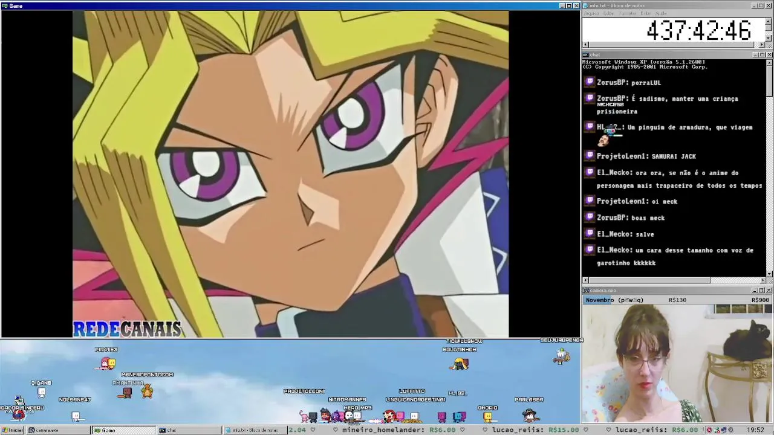Click Twitch icon beside 'um cara desse' message
The image size is (774, 435).
(x=590, y=250)
